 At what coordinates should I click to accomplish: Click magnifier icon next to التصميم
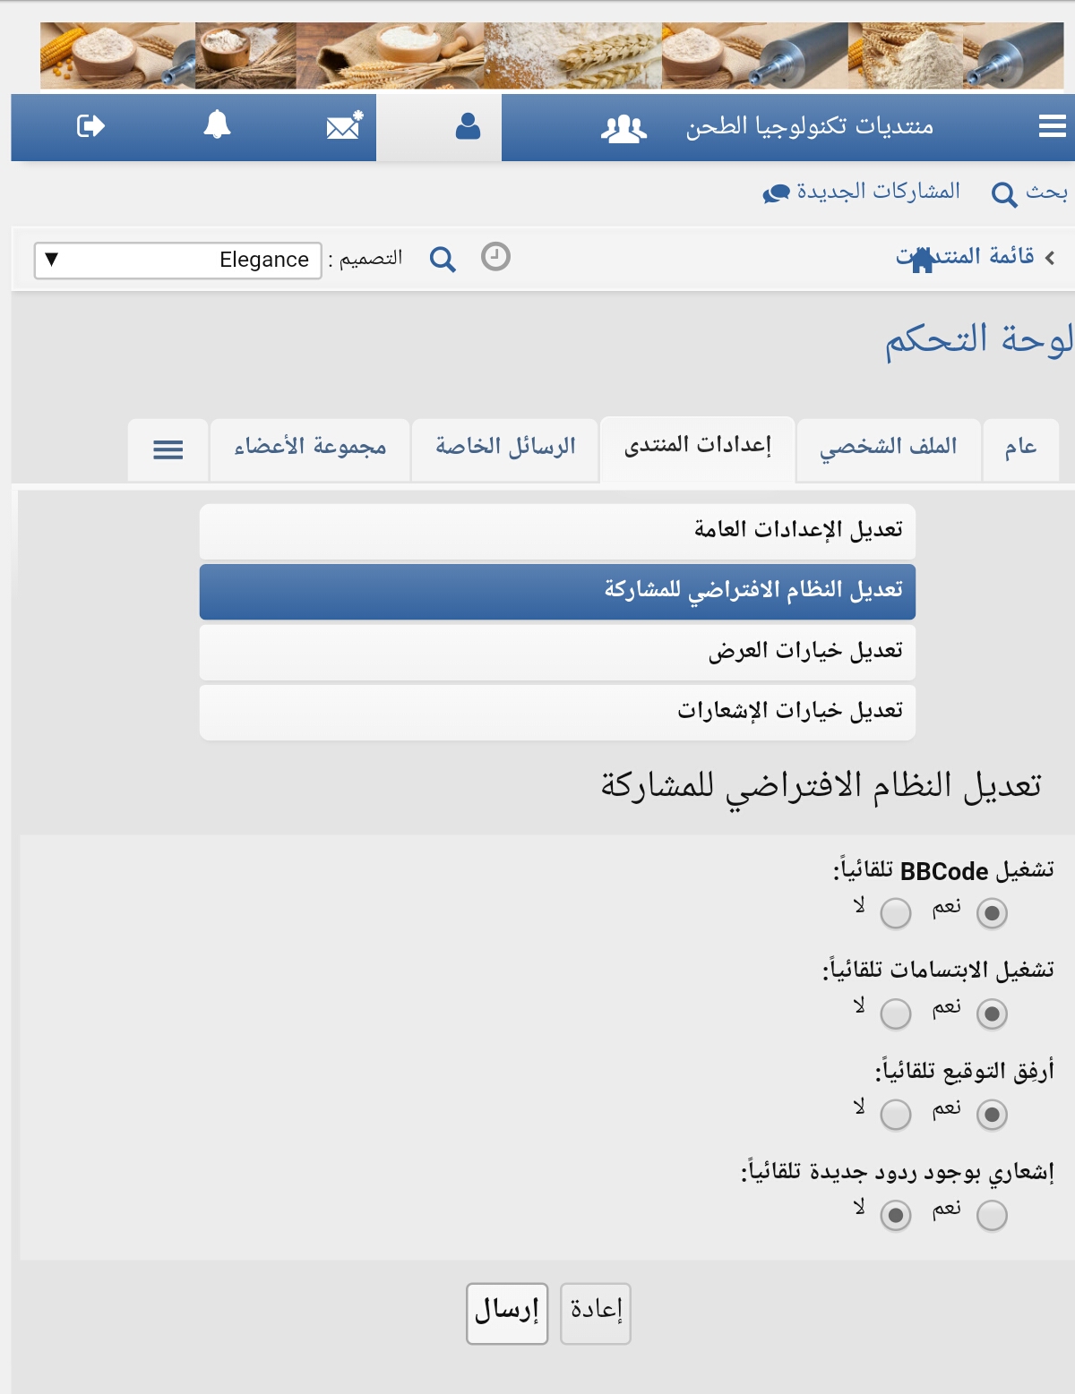[443, 260]
